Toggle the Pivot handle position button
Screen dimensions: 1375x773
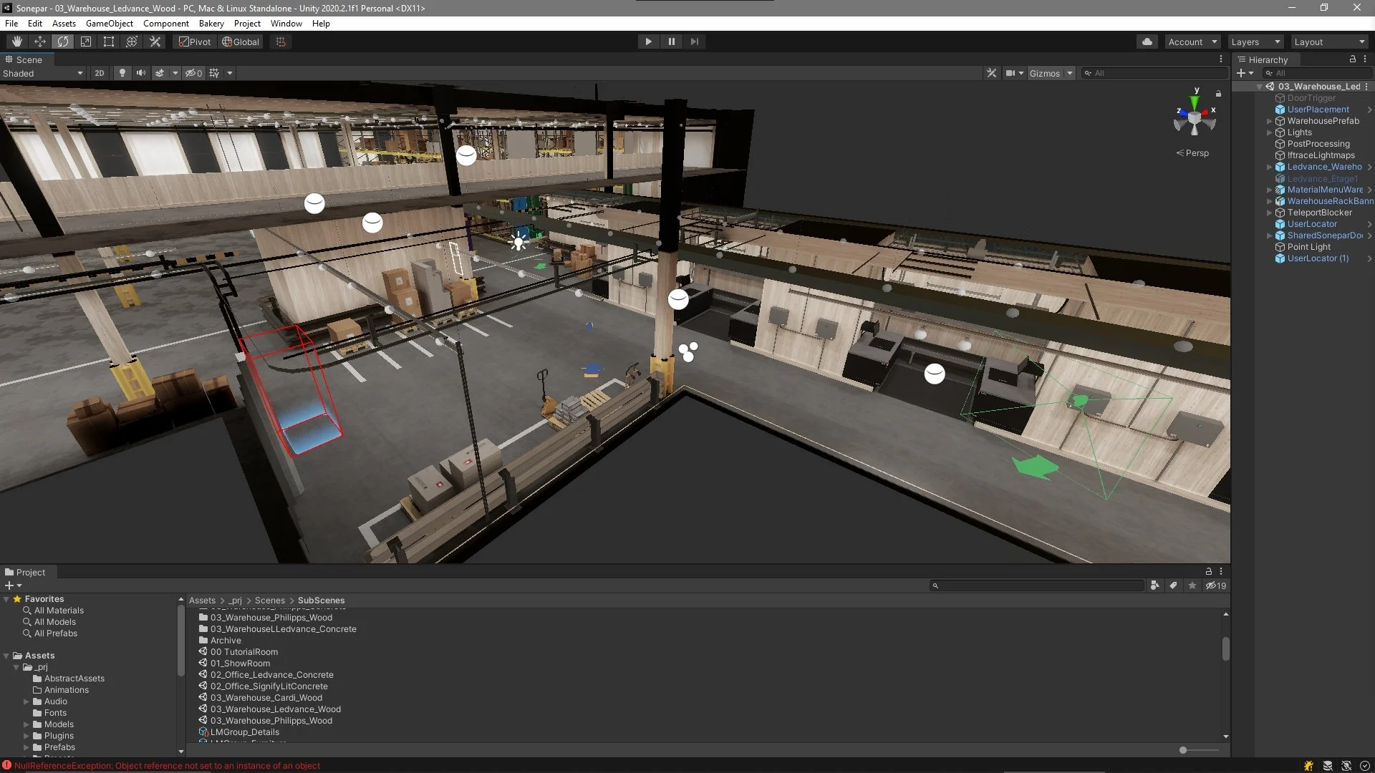coord(195,42)
